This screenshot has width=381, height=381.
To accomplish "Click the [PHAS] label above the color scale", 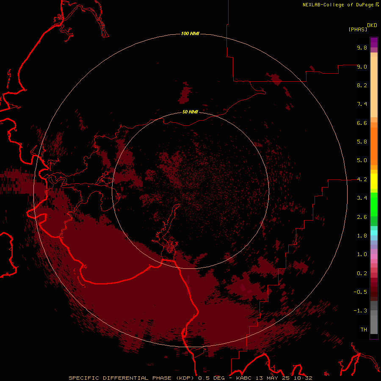I will [358, 30].
